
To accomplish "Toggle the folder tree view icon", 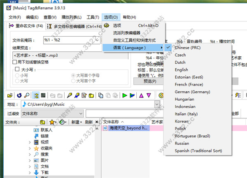I will point(36,95).
